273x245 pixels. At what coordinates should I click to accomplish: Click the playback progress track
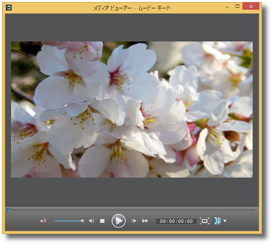[x=132, y=210]
